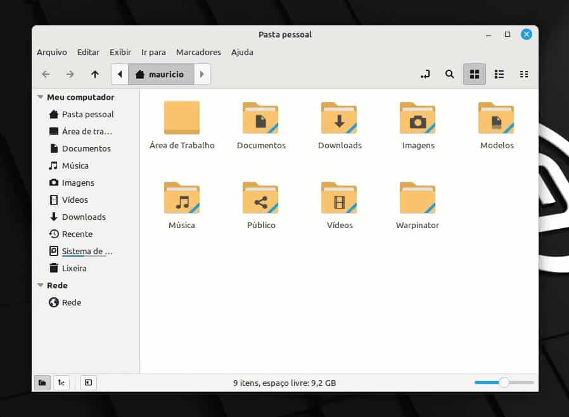Adjust the zoom slider
Viewport: 569px width, 417px height.
[x=504, y=383]
